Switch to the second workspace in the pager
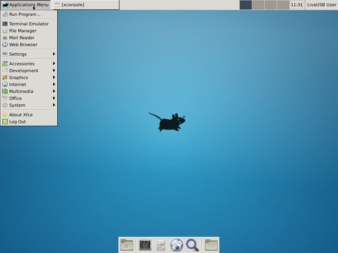 coord(258,5)
